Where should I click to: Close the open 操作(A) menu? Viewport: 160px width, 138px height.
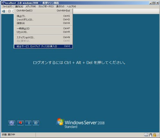[19, 6]
